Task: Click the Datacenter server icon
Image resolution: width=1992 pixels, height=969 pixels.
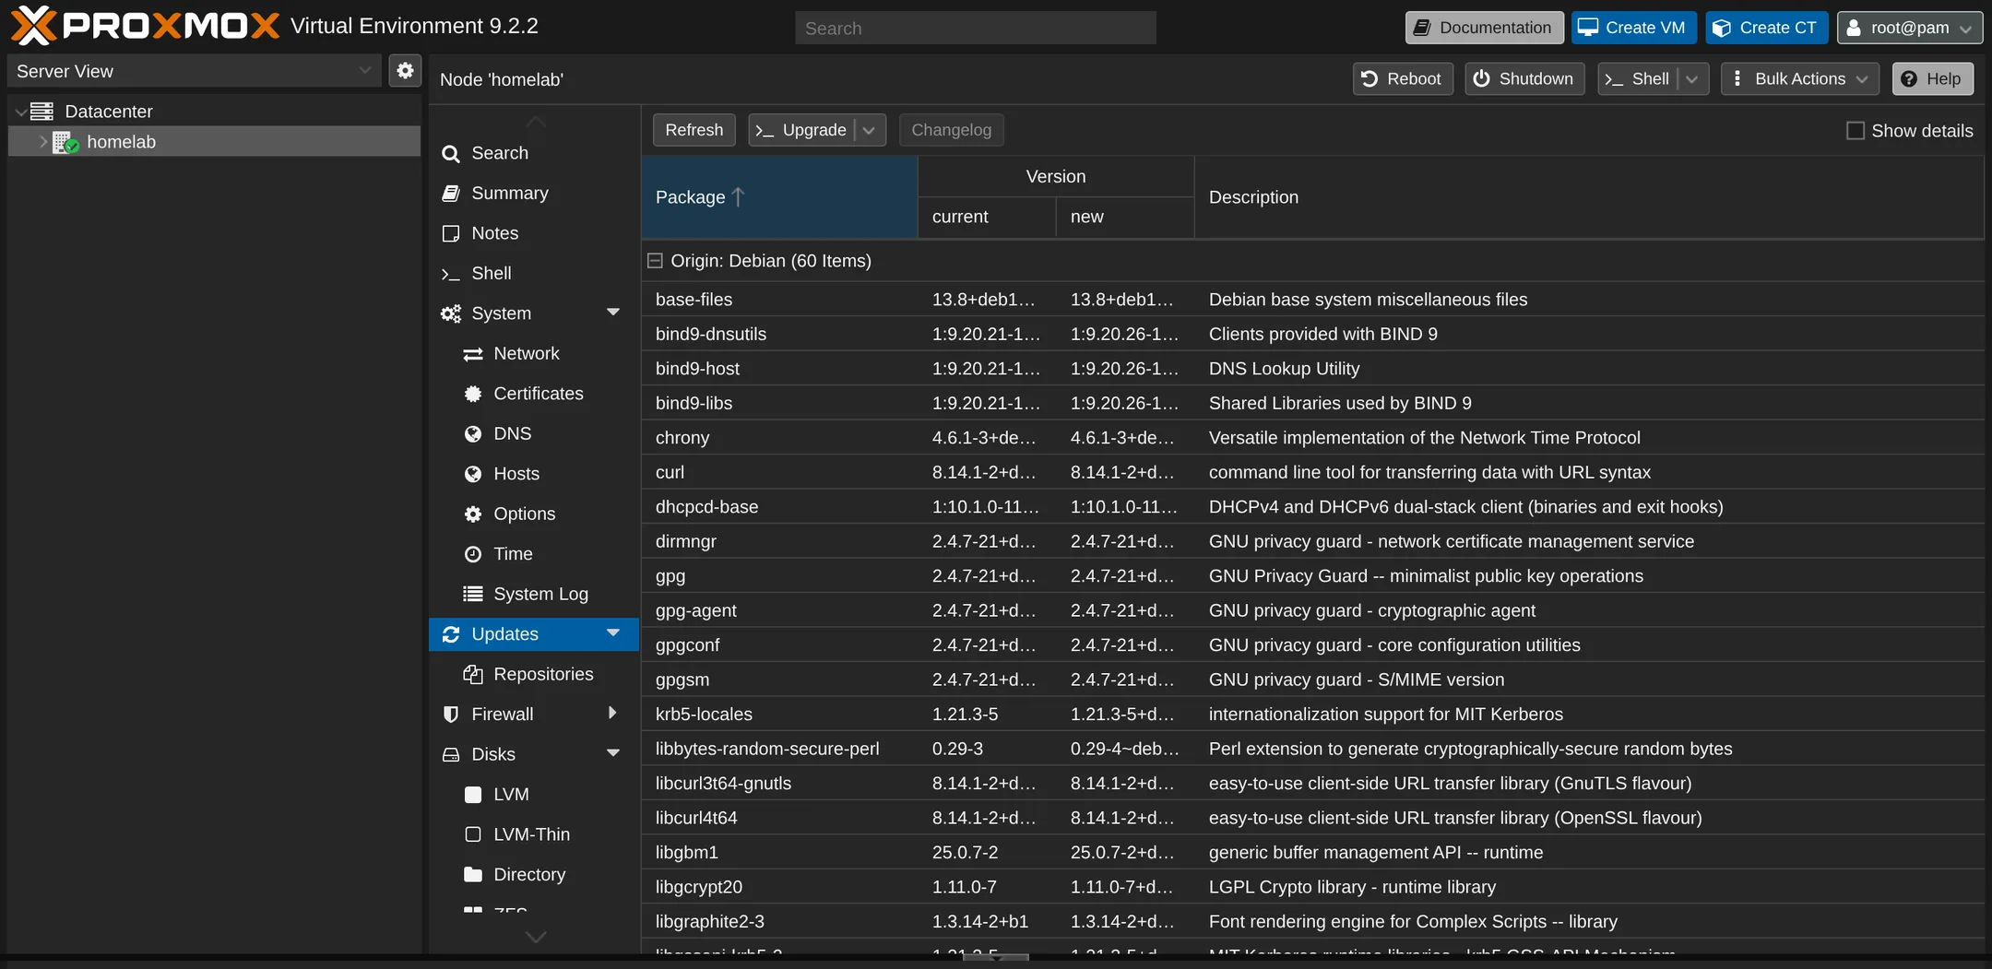Action: click(x=41, y=112)
